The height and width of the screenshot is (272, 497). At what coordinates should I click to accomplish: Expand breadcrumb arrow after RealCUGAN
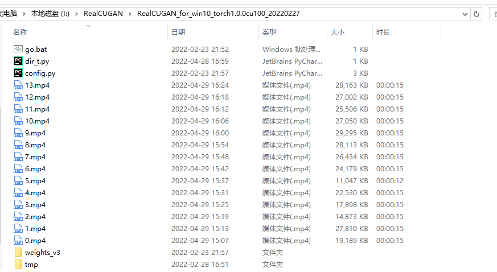click(x=130, y=14)
